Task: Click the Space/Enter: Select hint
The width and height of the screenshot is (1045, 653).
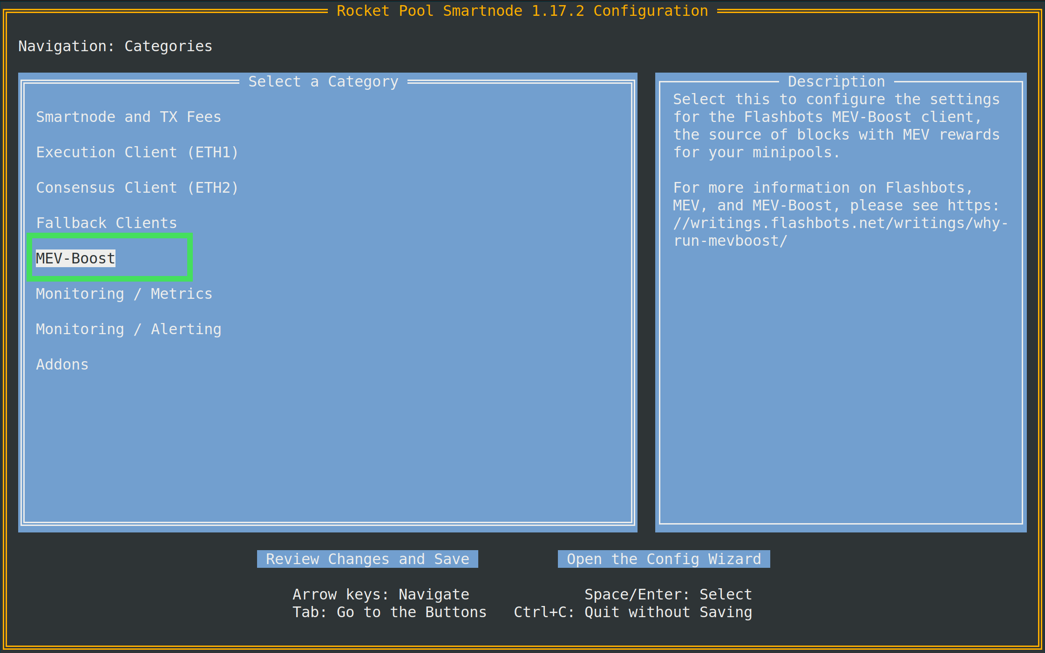Action: [x=668, y=594]
